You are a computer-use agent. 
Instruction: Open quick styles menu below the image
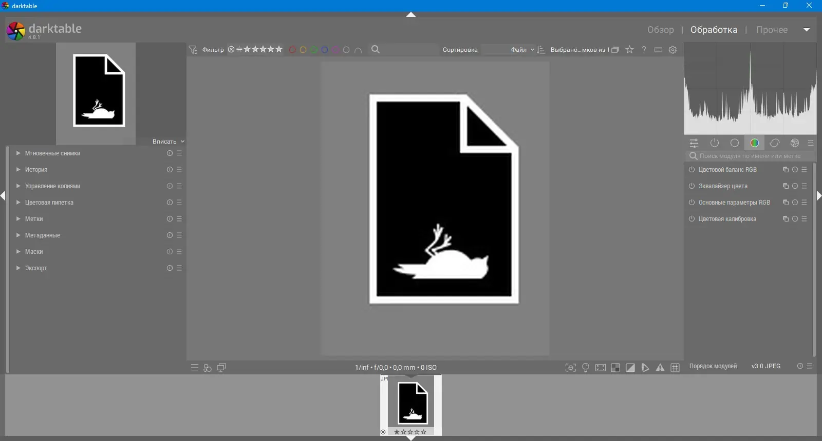tap(208, 368)
